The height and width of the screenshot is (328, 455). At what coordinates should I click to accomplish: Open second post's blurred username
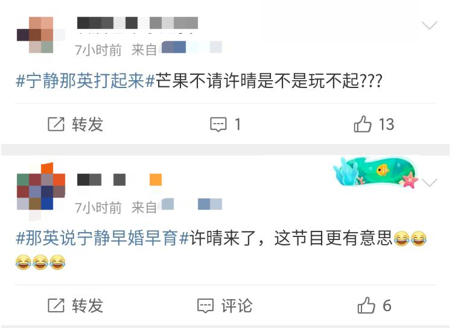[119, 180]
